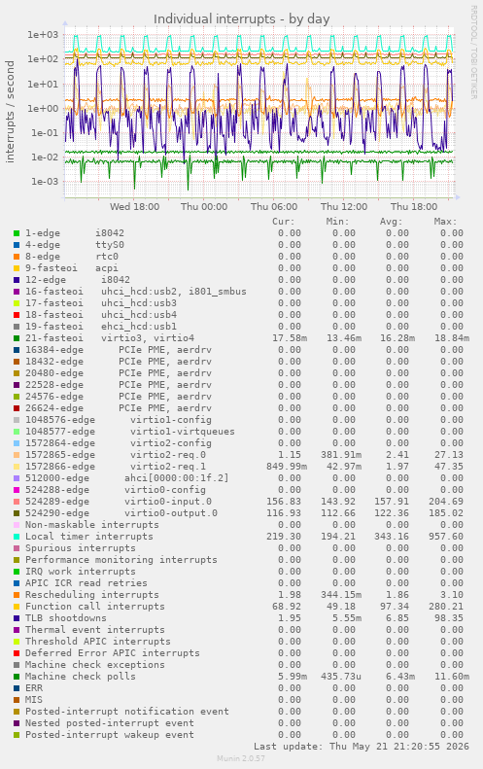Click the Local timer interrupts max value 957.60
Screen dimensions: 483x769
pyautogui.click(x=451, y=537)
